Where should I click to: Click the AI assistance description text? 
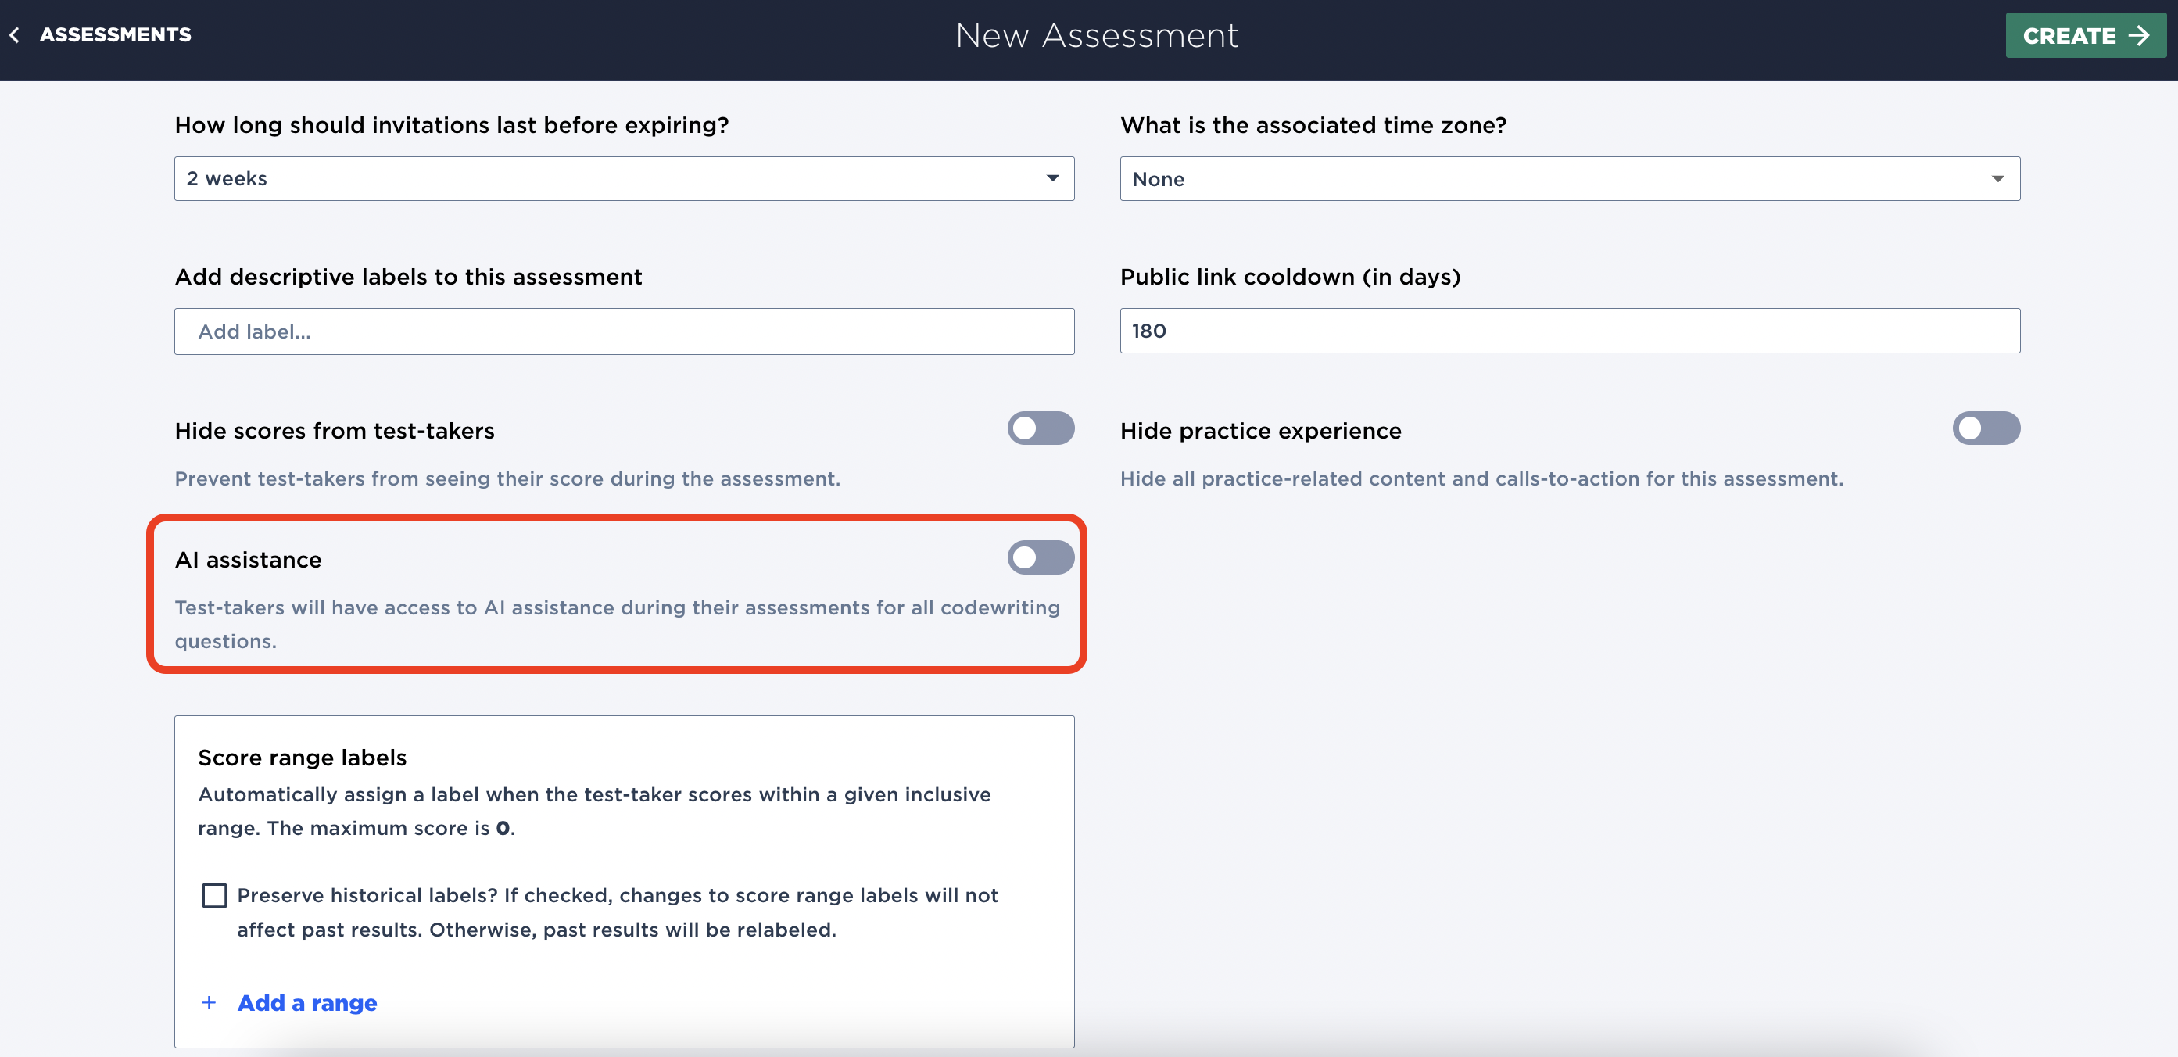(618, 623)
